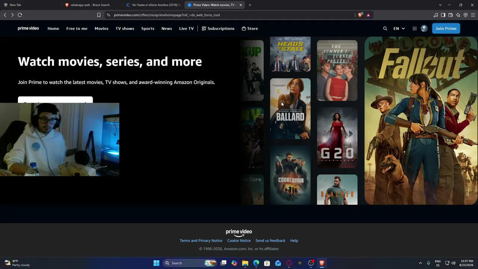Close the Prime Video tab
Image resolution: width=478 pixels, height=269 pixels.
point(240,5)
